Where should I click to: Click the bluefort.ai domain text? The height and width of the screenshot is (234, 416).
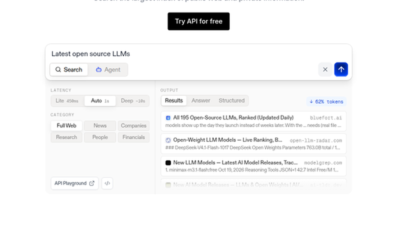click(x=326, y=118)
